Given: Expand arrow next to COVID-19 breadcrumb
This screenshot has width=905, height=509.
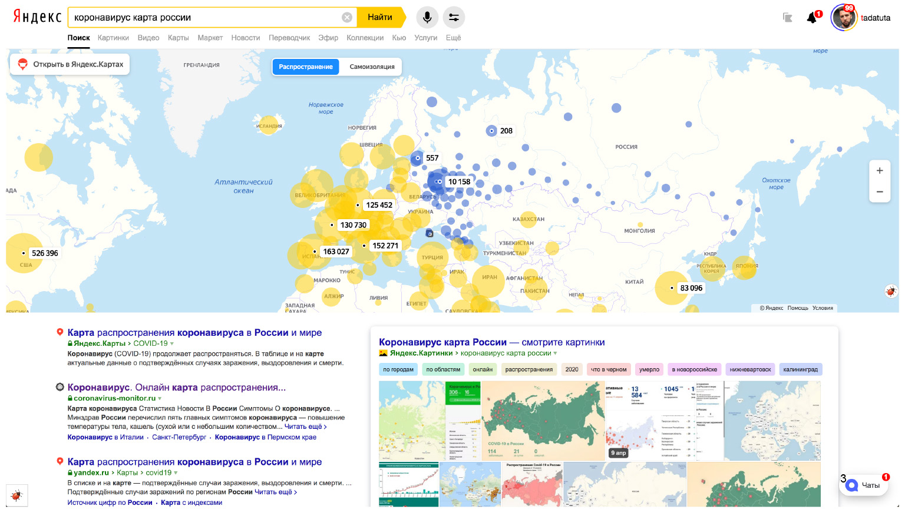Looking at the screenshot, I should click(172, 343).
